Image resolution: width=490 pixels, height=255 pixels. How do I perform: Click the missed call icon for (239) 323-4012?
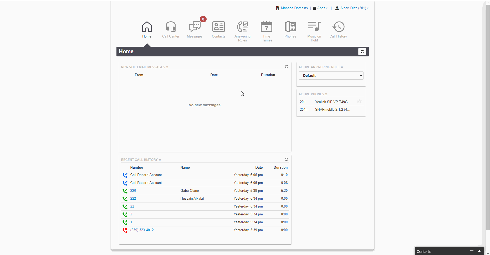pyautogui.click(x=125, y=230)
